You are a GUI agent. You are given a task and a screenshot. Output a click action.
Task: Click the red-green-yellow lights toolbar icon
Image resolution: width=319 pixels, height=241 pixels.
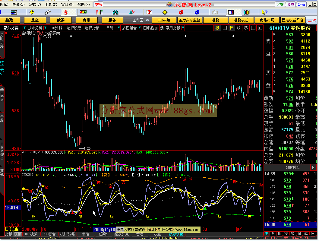click(83, 12)
